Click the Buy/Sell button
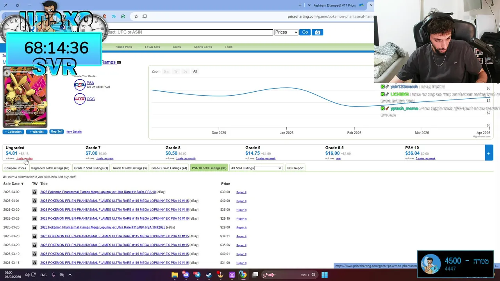Image resolution: width=500 pixels, height=281 pixels. coord(57,132)
